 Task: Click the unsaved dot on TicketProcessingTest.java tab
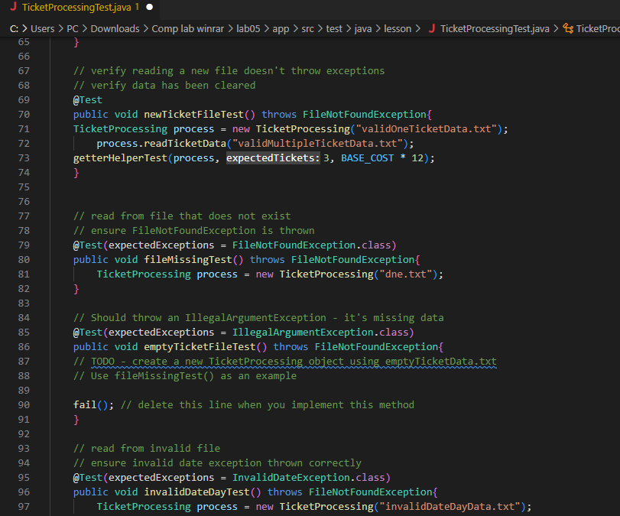click(x=150, y=7)
